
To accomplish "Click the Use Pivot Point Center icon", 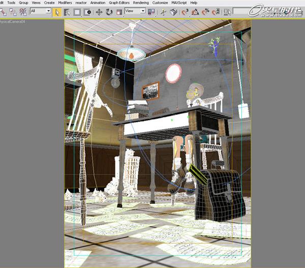I will [x=151, y=12].
